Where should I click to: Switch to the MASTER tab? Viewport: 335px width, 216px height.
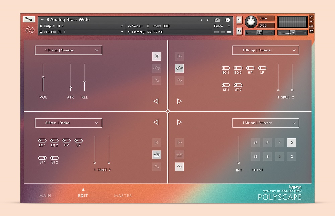click(123, 196)
